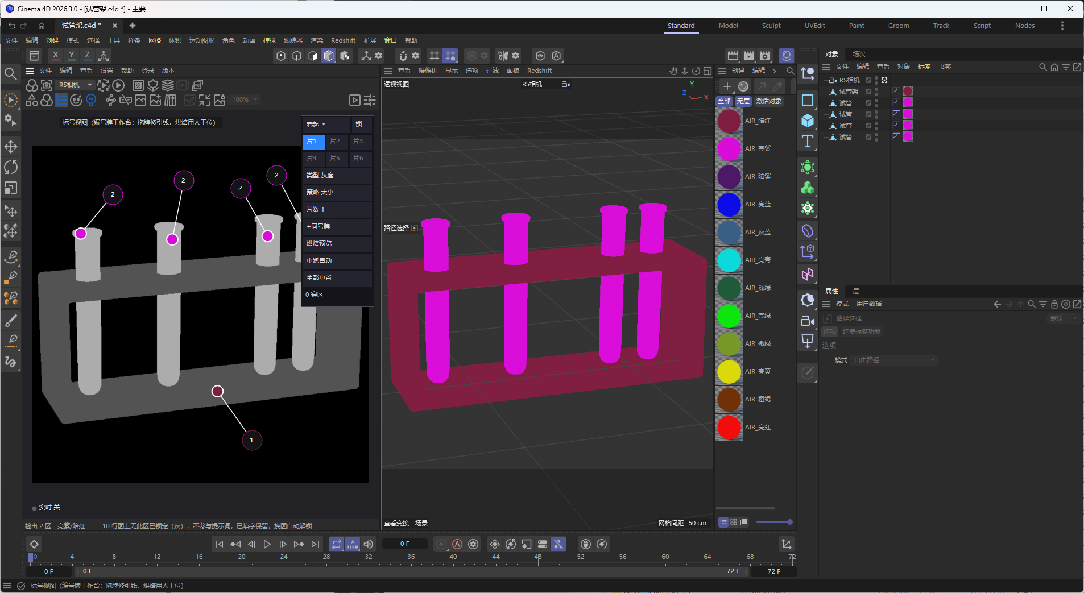Click the Z axis lock icon
The image size is (1084, 593).
click(87, 56)
